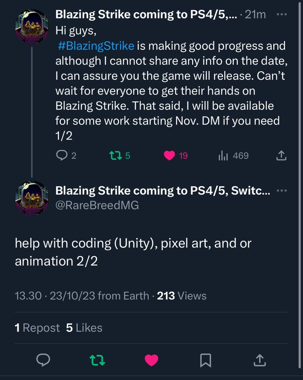
Task: Undo retweet on first tweet (5 retweets)
Action: pyautogui.click(x=114, y=155)
